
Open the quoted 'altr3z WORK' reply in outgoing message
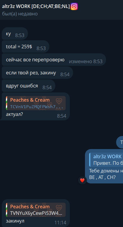pyautogui.click(x=106, y=160)
